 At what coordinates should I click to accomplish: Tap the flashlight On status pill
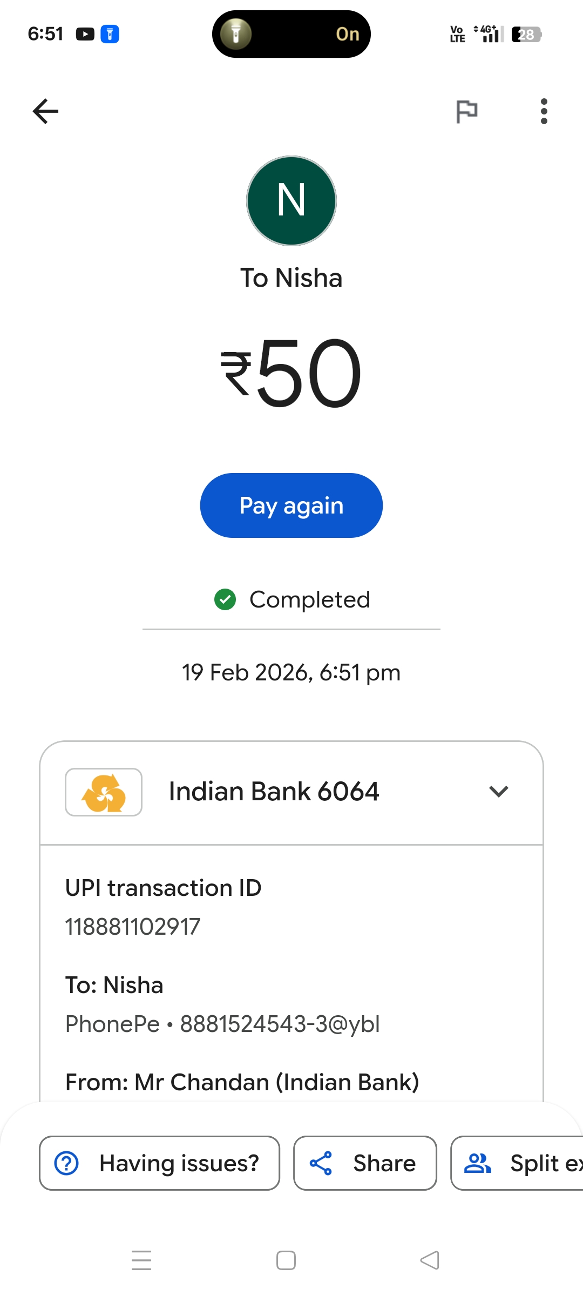coord(291,34)
